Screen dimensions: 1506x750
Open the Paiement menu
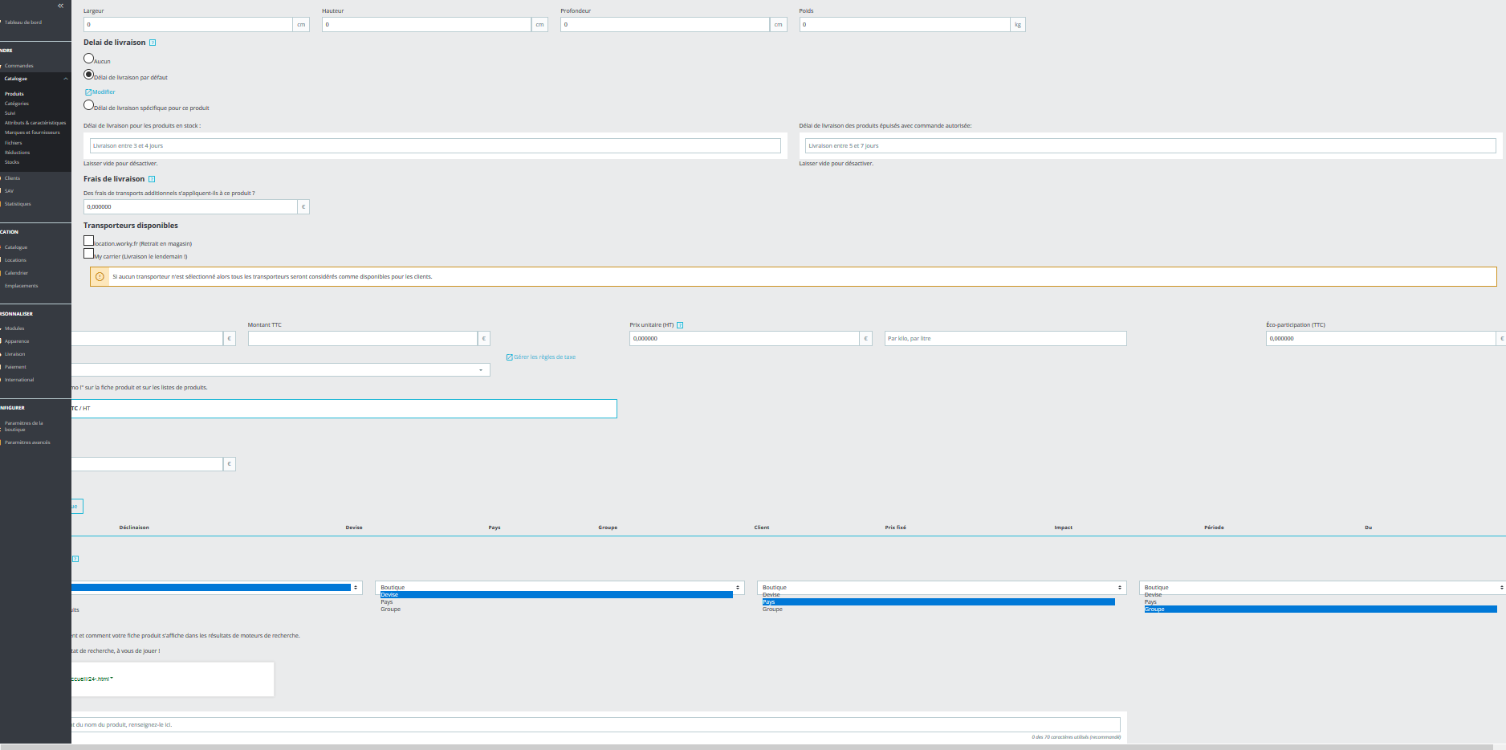click(15, 367)
